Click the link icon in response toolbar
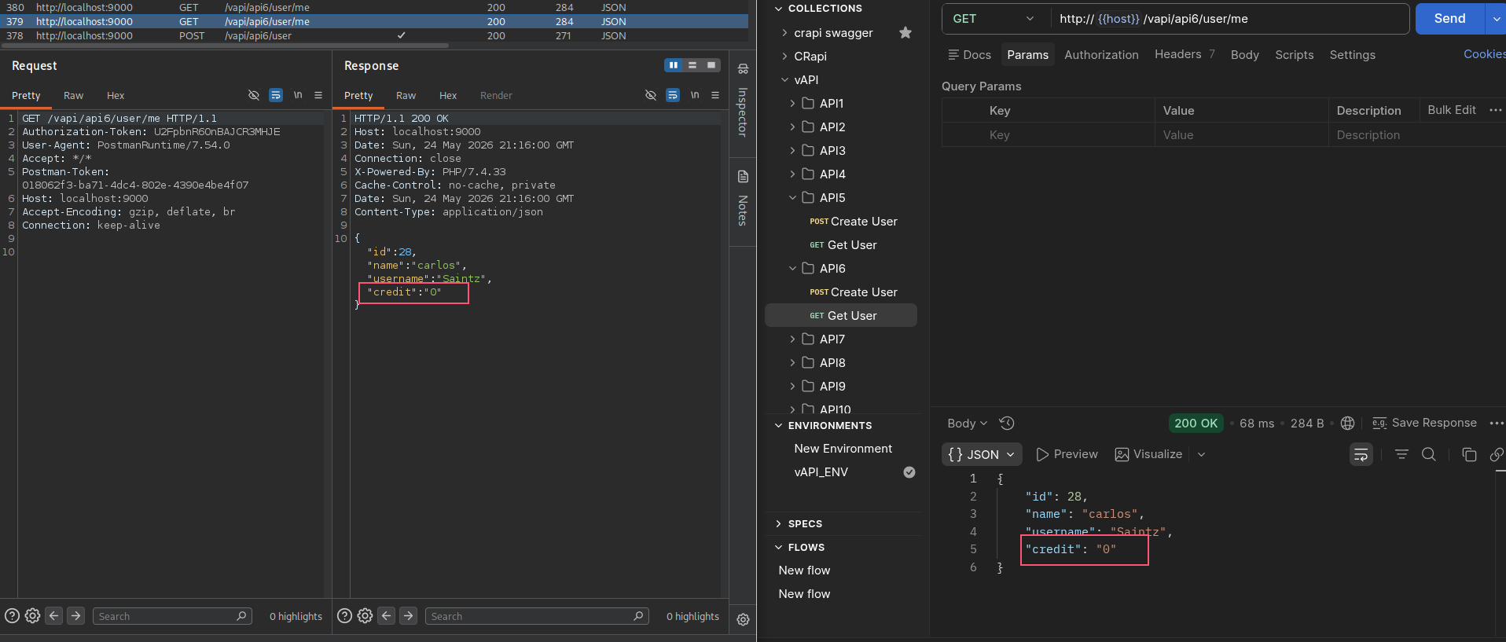The image size is (1506, 642). pyautogui.click(x=1497, y=454)
